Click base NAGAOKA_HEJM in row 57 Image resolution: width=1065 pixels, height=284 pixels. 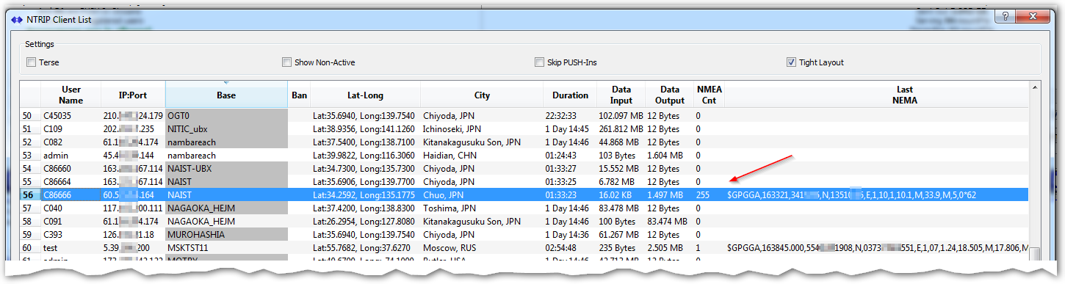[x=226, y=208]
